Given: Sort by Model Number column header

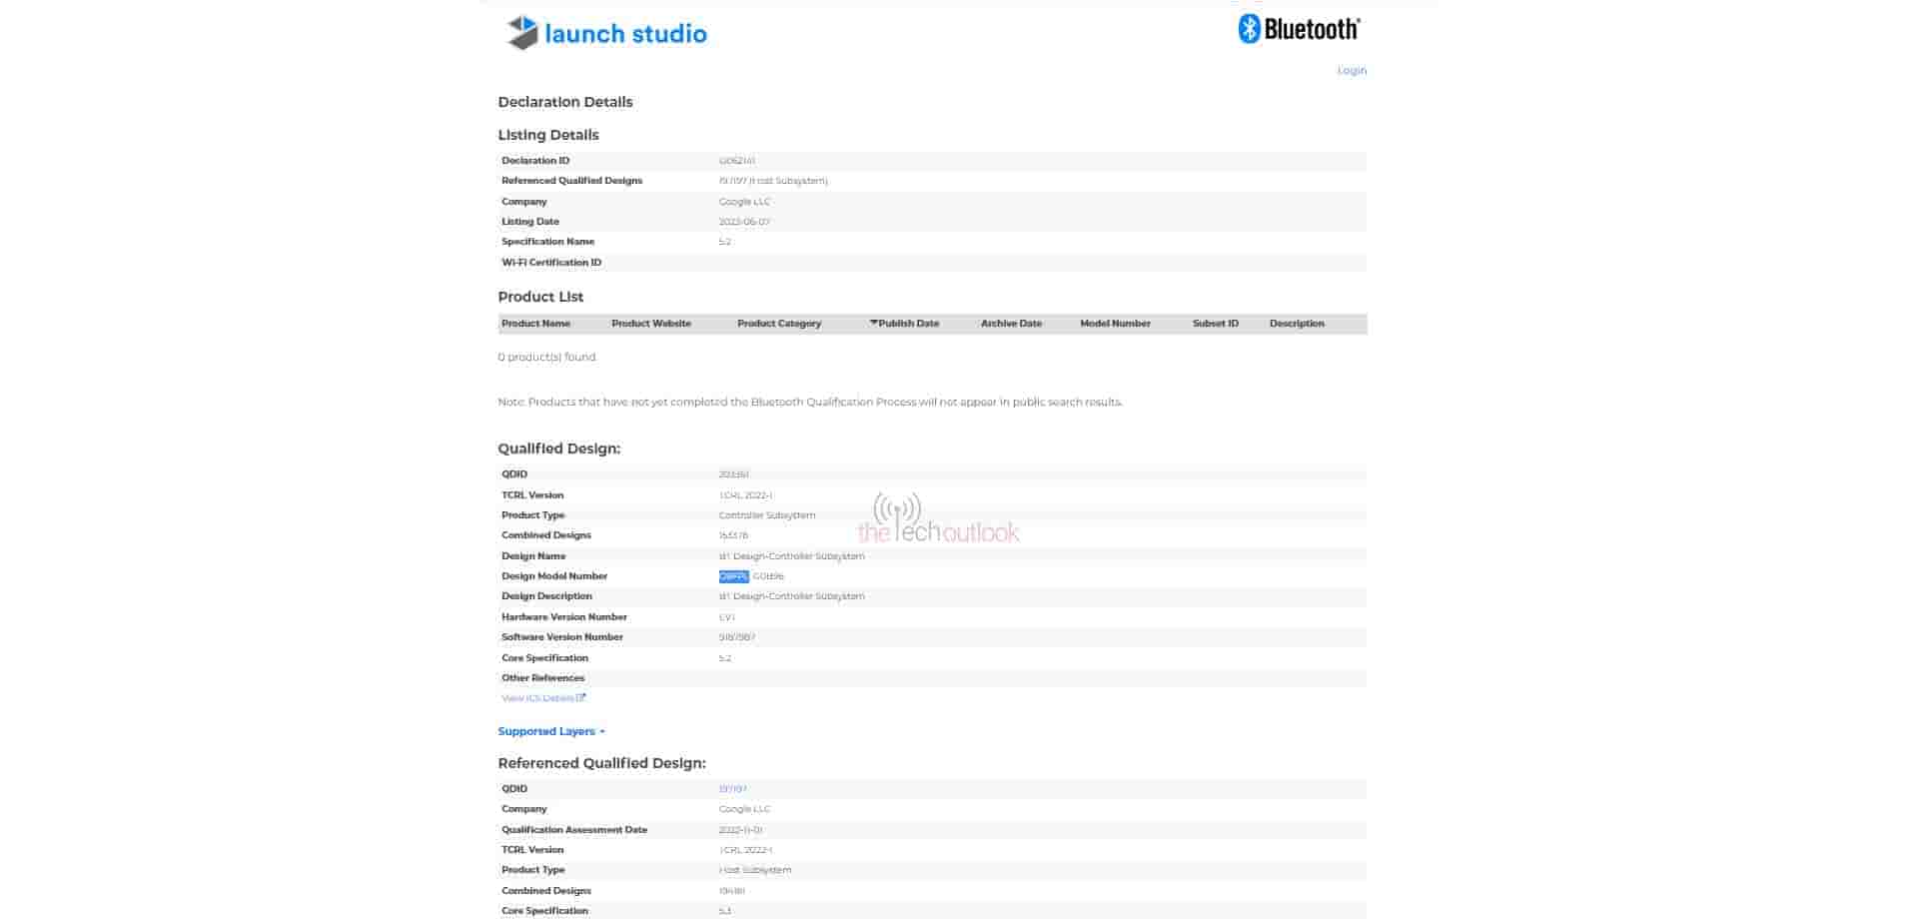Looking at the screenshot, I should pyautogui.click(x=1115, y=324).
